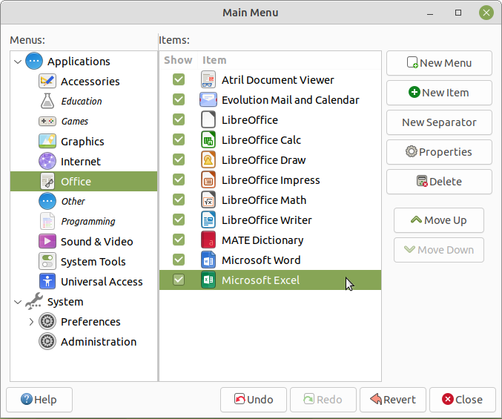Select the Universal Access menu label
Viewport: 502px width, 419px height.
point(102,282)
